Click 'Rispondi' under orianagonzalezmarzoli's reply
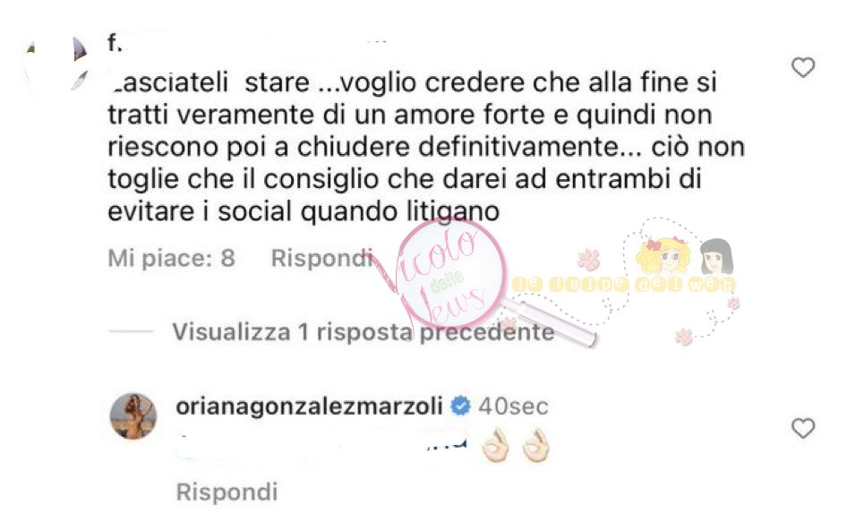 point(227,492)
